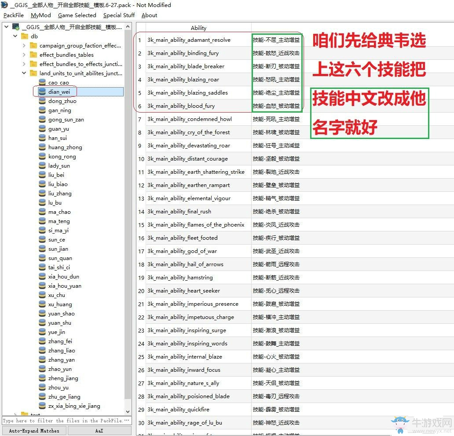Select the guan_yu table icon

click(x=42, y=129)
